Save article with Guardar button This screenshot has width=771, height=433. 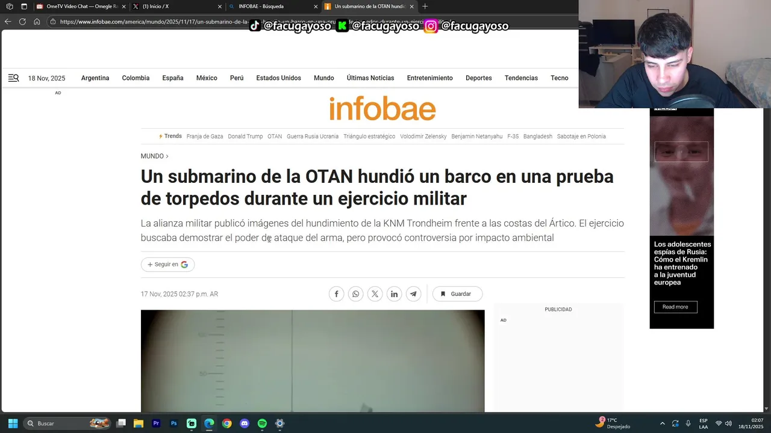point(457,294)
